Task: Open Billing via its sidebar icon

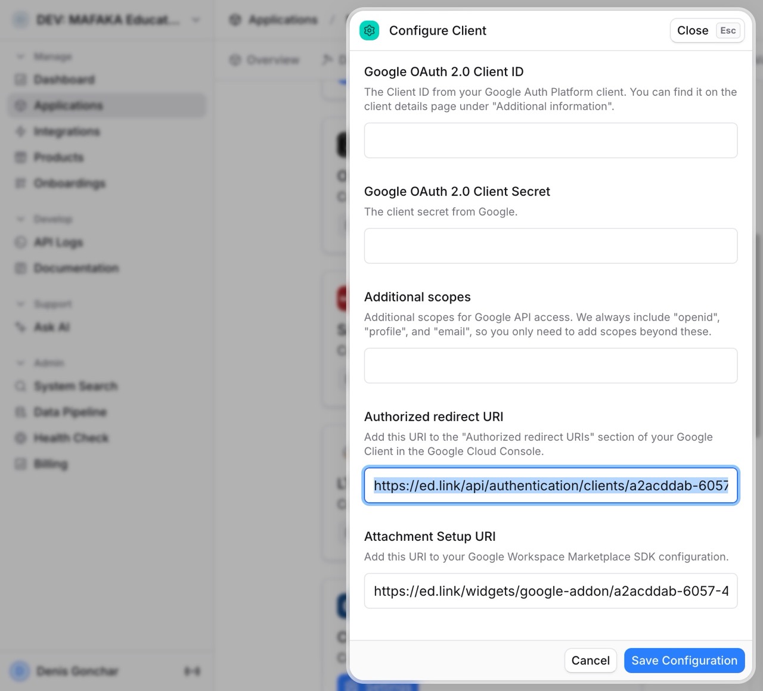Action: [x=21, y=464]
